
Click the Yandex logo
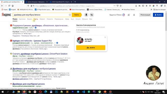click(x=6, y=15)
